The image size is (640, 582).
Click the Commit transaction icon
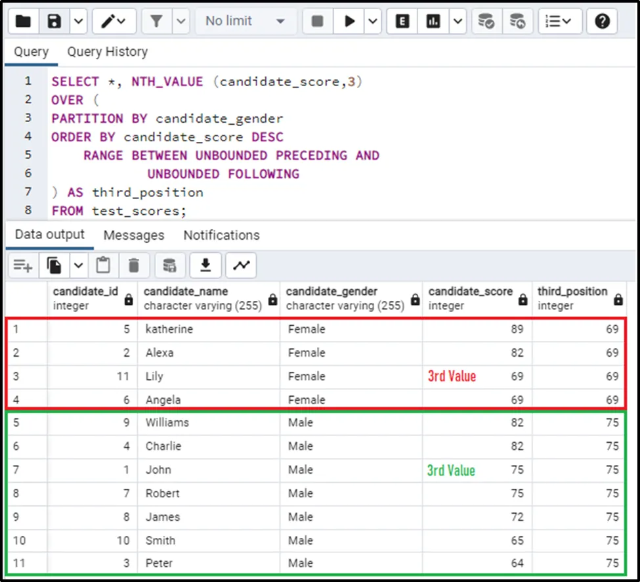(x=486, y=22)
